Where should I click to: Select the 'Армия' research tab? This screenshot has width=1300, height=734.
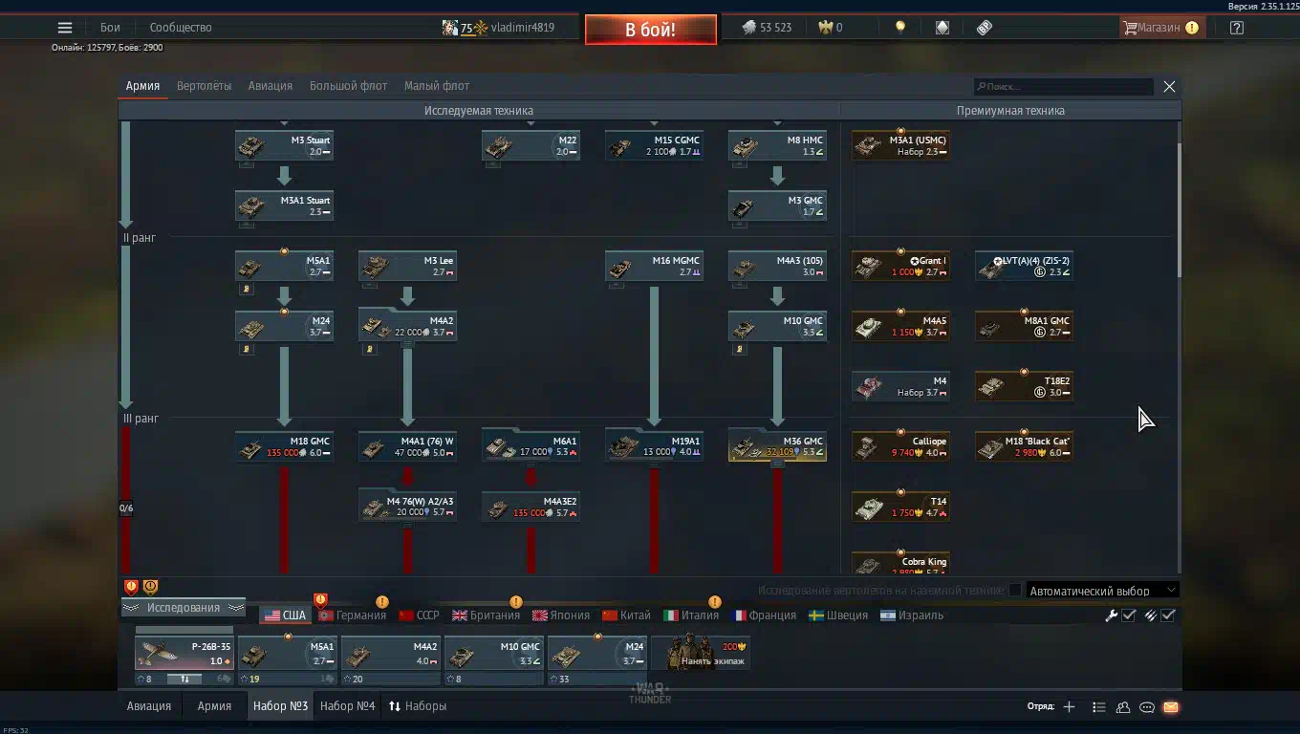point(142,86)
